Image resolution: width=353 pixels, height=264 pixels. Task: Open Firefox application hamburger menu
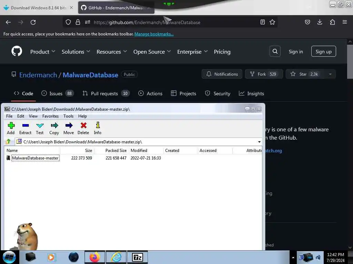click(x=345, y=22)
